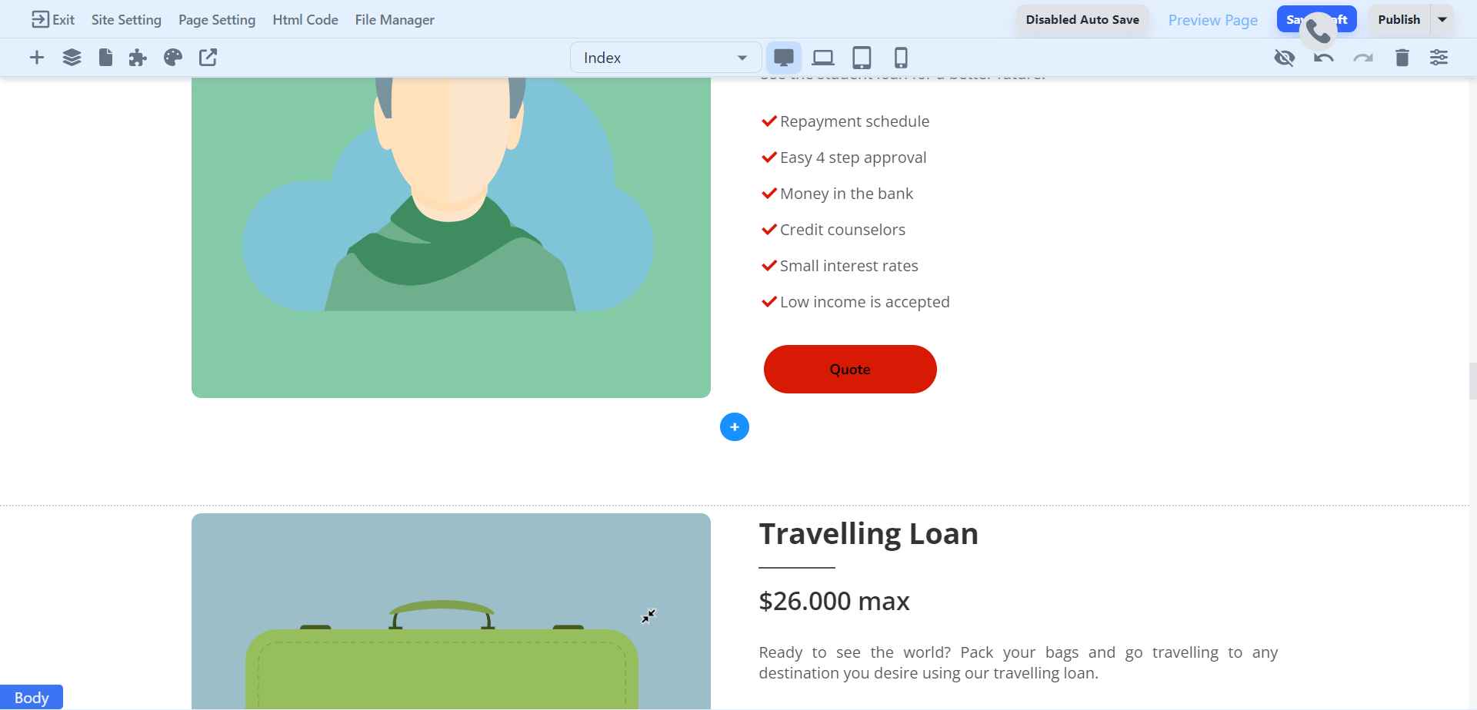Viewport: 1477px width, 710px height.
Task: Expand the Publish dropdown arrow
Action: (x=1442, y=19)
